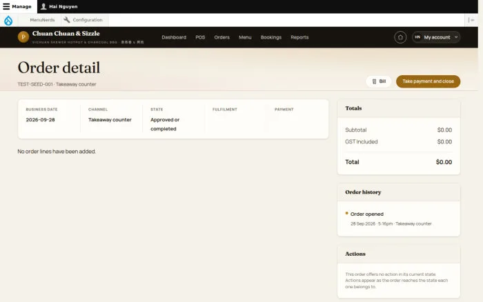The image size is (483, 302).
Task: Click the Subtotal $0.00 amount
Action: click(444, 130)
